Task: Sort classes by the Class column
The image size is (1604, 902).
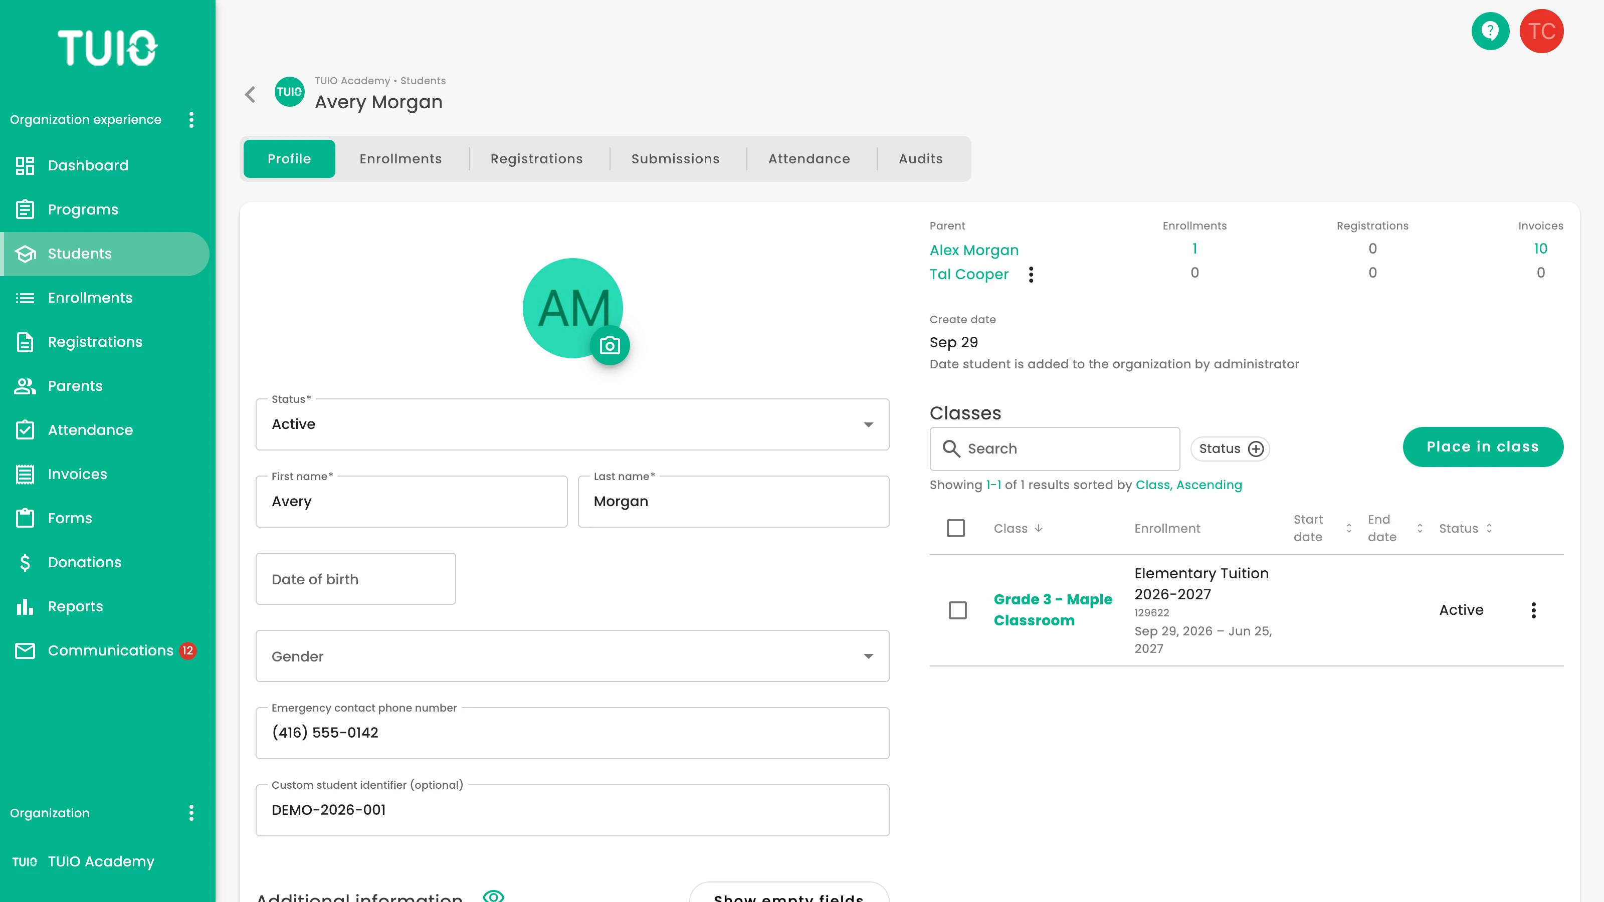Action: click(x=1018, y=529)
